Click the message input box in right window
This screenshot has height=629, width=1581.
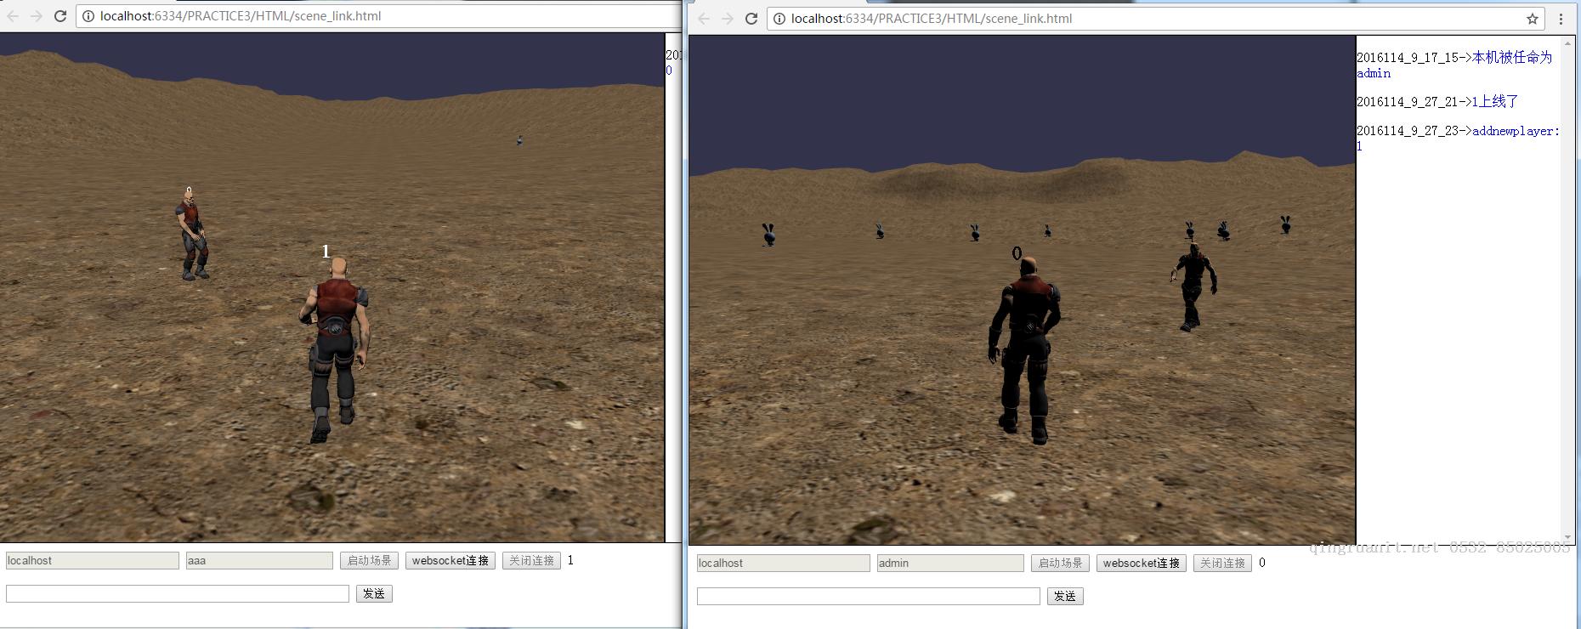pos(869,596)
